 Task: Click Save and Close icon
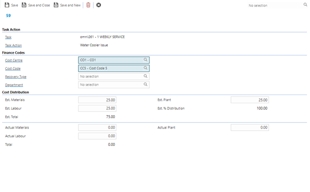point(24,5)
